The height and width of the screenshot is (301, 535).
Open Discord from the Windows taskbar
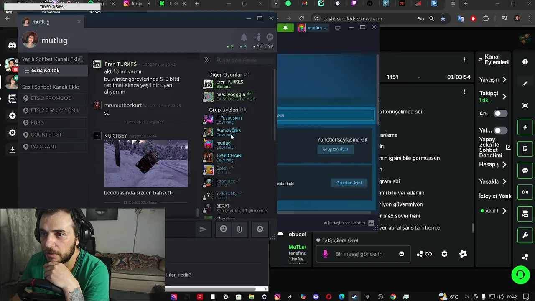(316, 297)
